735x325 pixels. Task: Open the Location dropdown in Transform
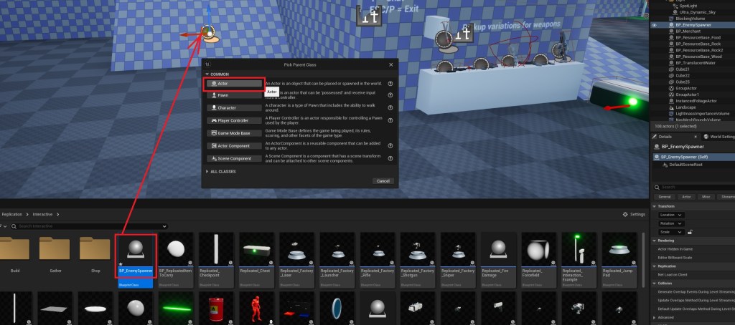(x=670, y=215)
